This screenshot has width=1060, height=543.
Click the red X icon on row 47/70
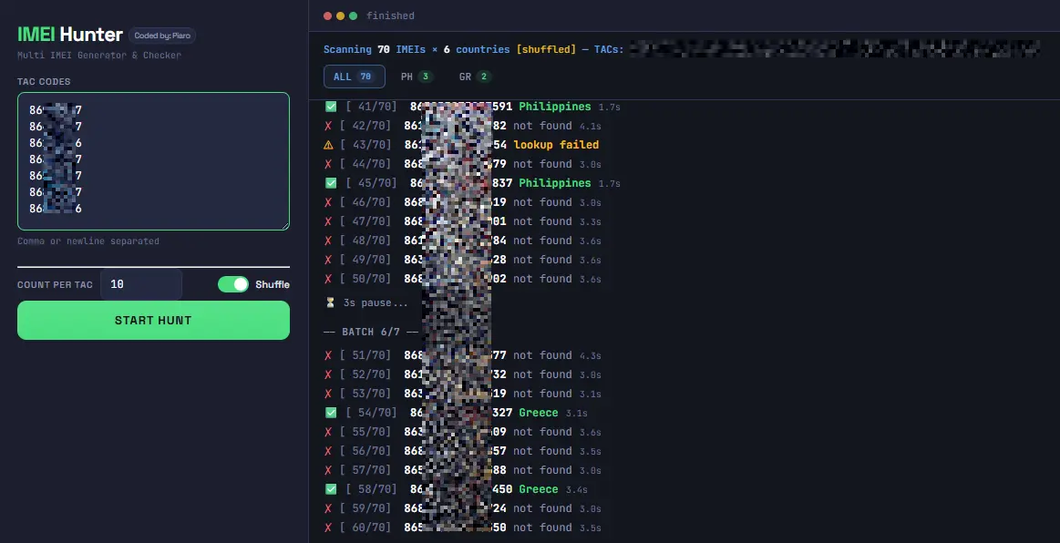tap(328, 221)
